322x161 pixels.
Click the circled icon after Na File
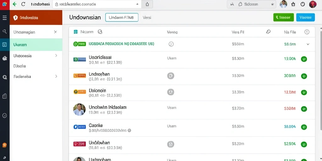pos(307,32)
